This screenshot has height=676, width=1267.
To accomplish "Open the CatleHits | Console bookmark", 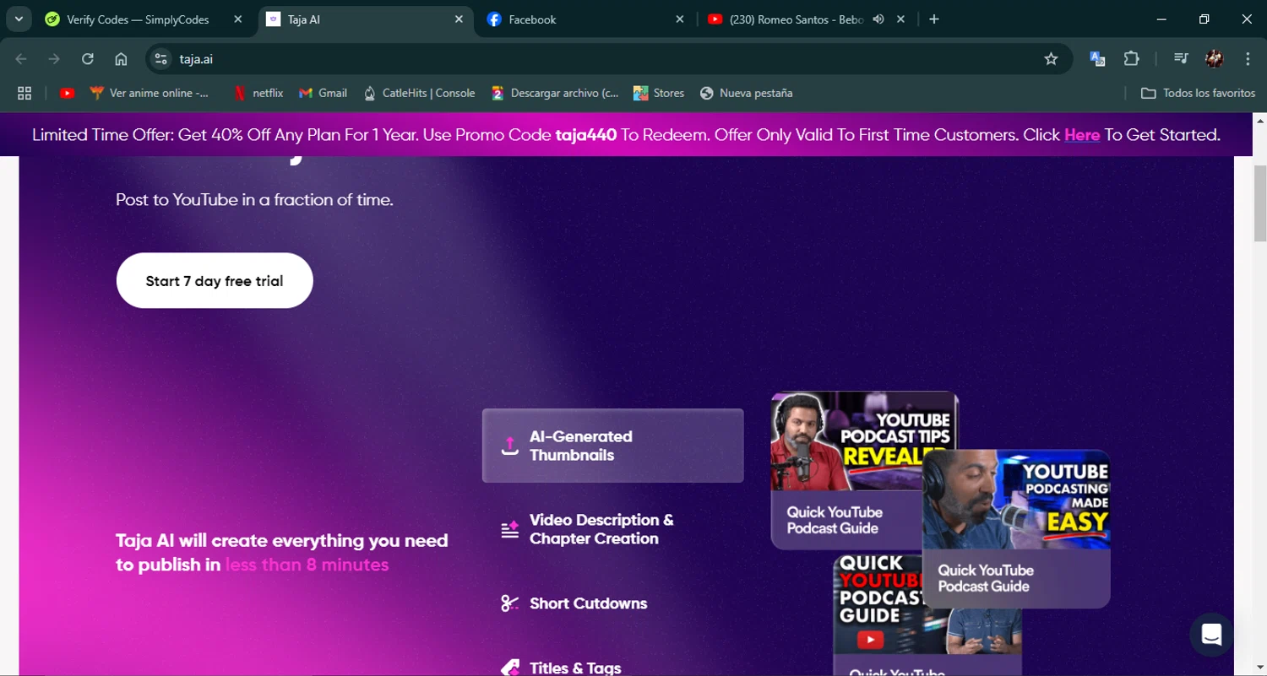I will point(419,93).
